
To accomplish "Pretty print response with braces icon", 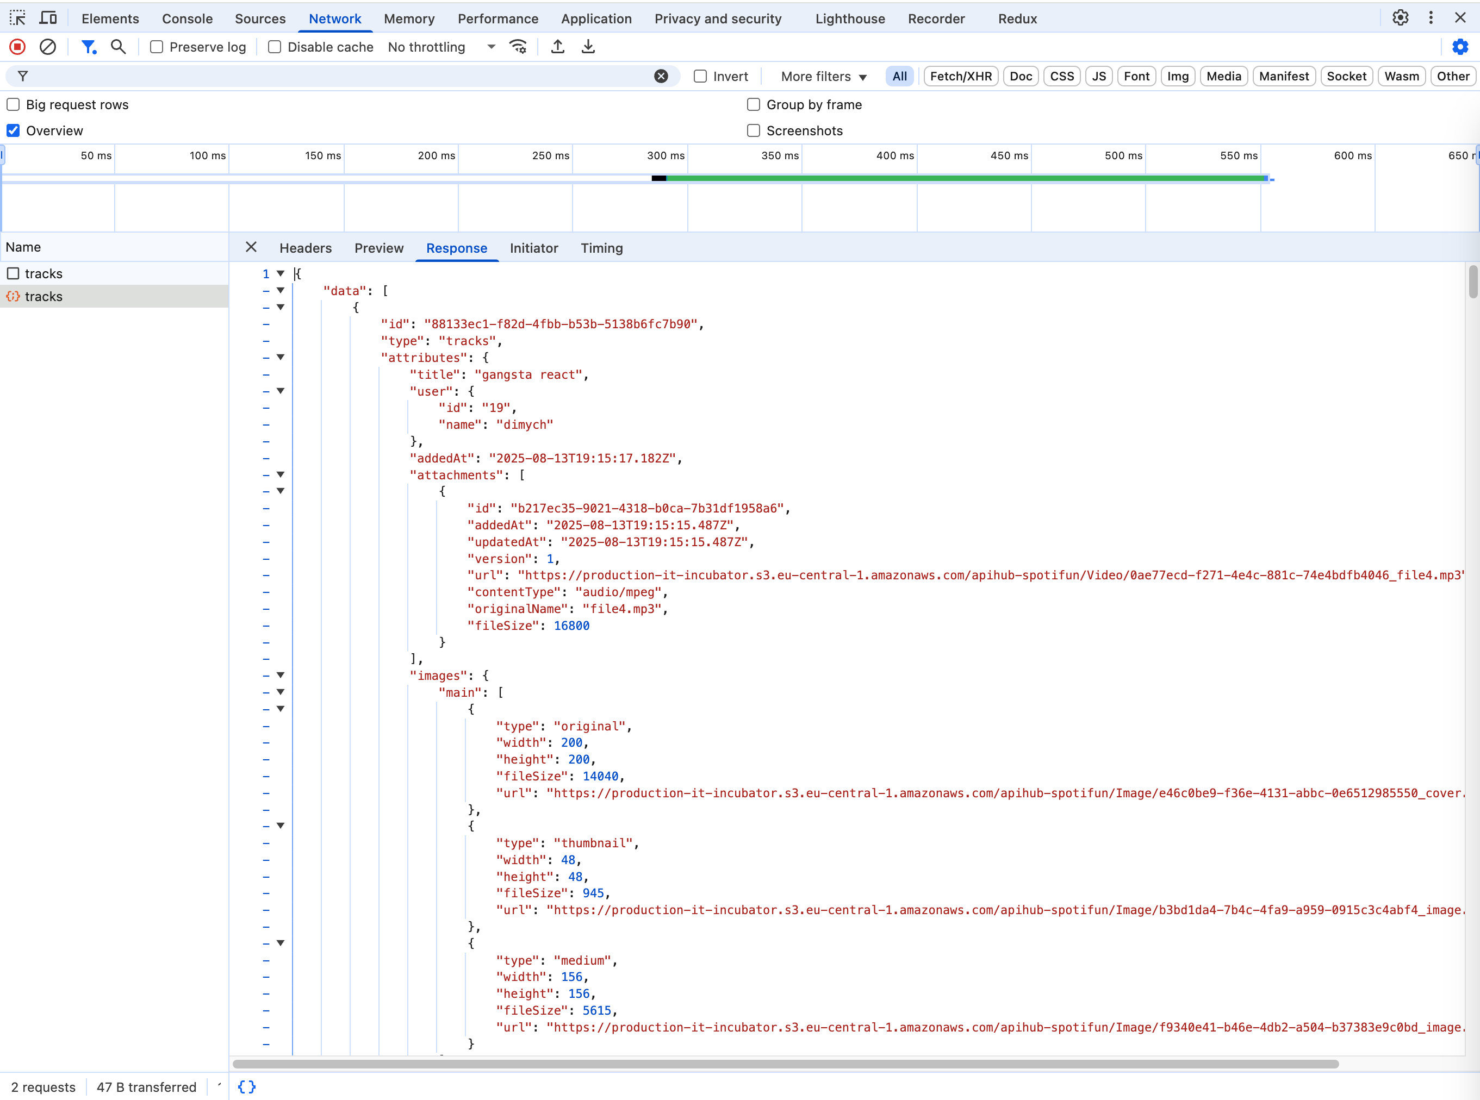I will 246,1086.
